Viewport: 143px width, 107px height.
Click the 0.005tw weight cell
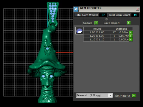(124, 40)
